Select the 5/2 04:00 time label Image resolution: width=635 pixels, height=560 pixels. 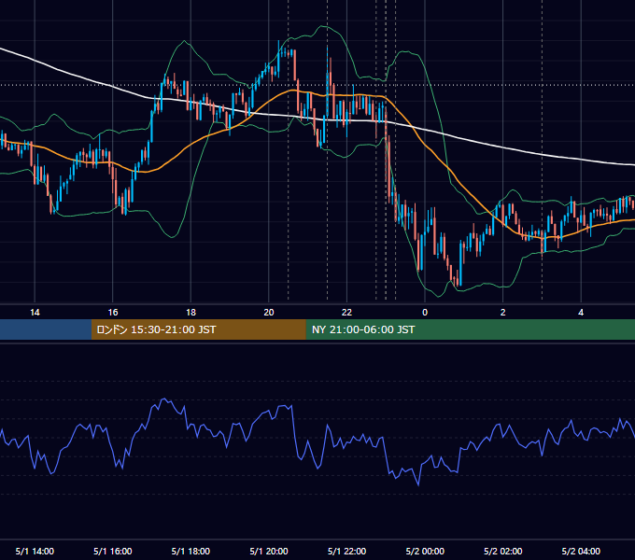581,551
